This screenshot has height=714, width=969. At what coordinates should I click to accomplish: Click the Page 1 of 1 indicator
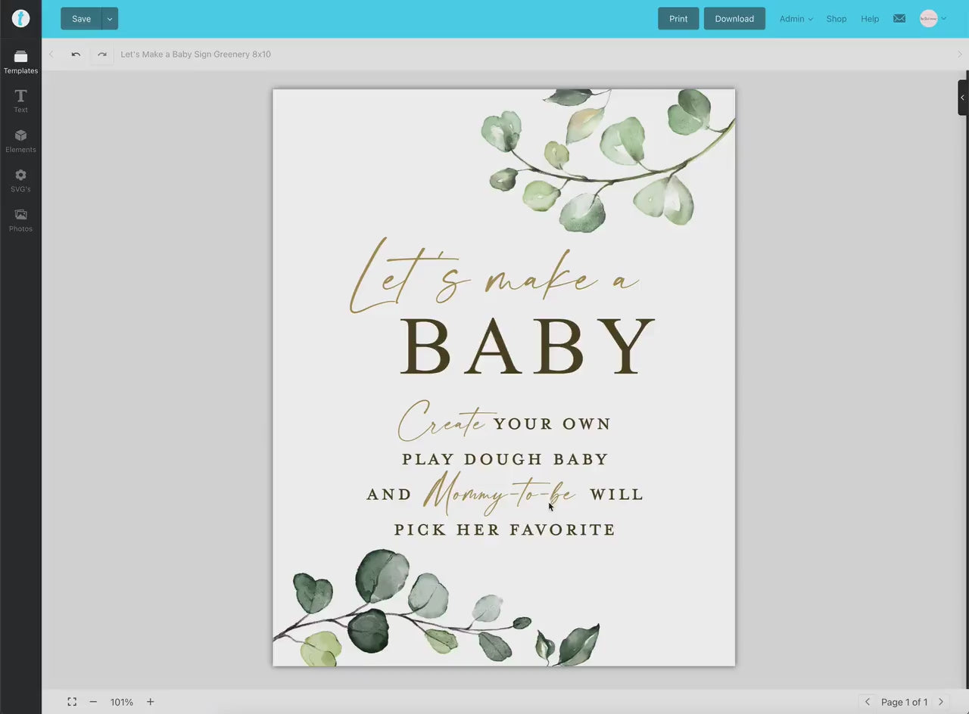(904, 702)
